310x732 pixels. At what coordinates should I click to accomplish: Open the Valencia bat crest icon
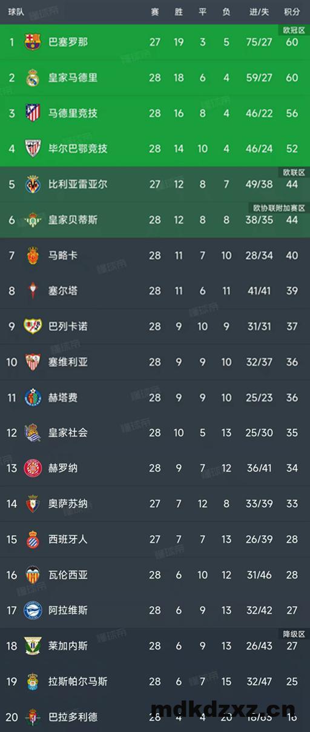33,575
